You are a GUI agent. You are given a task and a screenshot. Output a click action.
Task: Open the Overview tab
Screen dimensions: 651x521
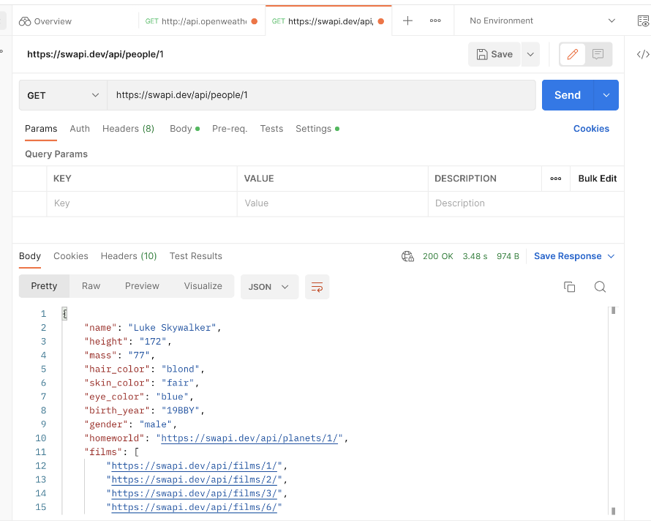point(45,21)
